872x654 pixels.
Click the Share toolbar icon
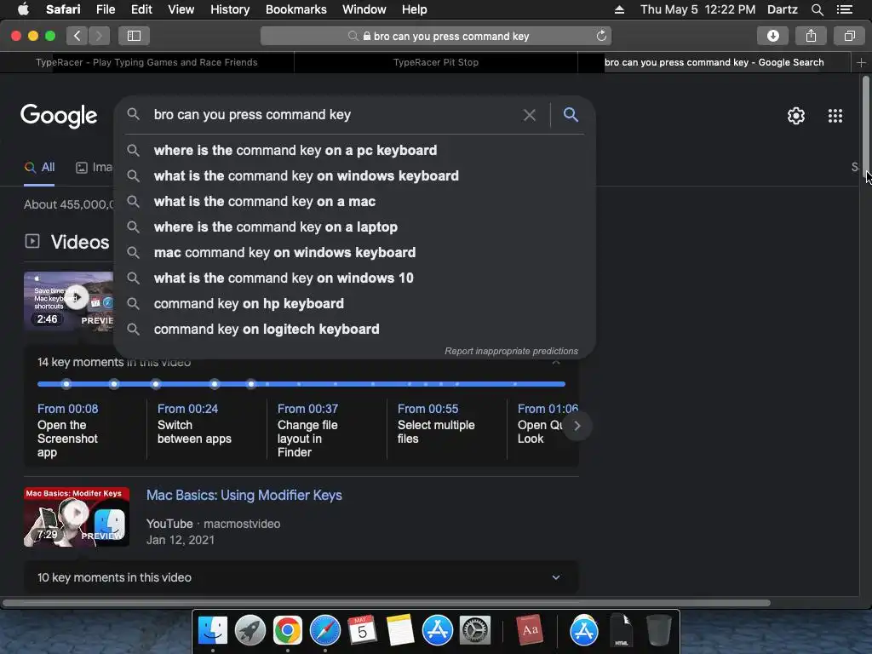coord(811,36)
